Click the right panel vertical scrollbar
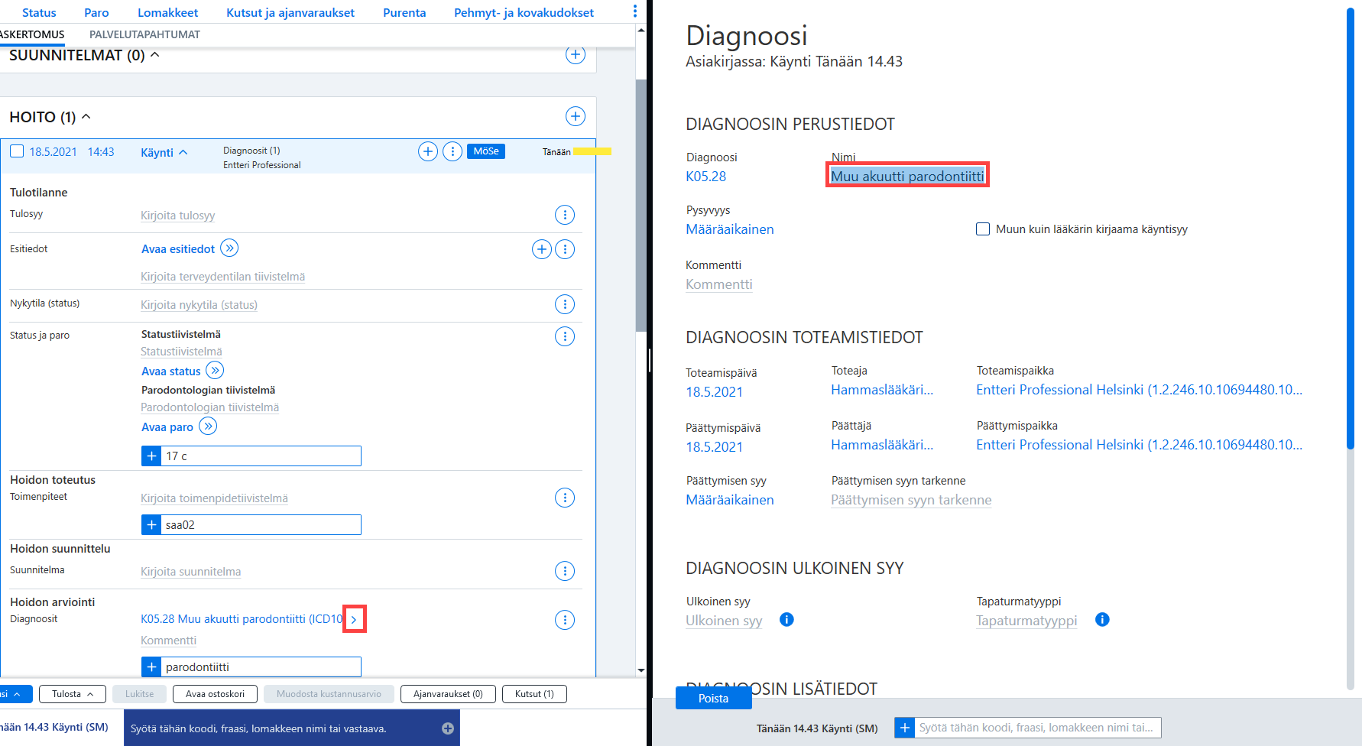The image size is (1362, 746). pyautogui.click(x=1351, y=229)
